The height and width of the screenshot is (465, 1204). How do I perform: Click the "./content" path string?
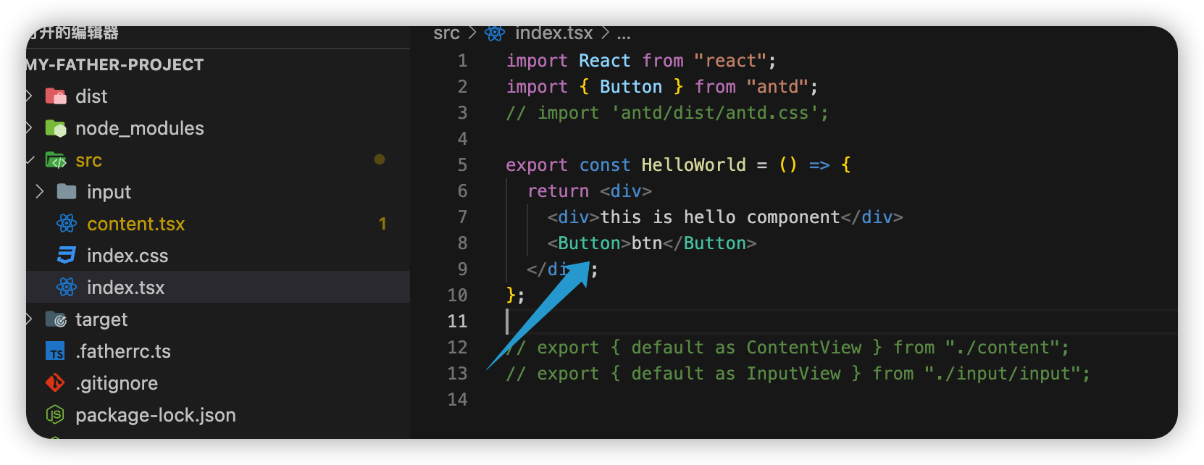tap(1002, 348)
